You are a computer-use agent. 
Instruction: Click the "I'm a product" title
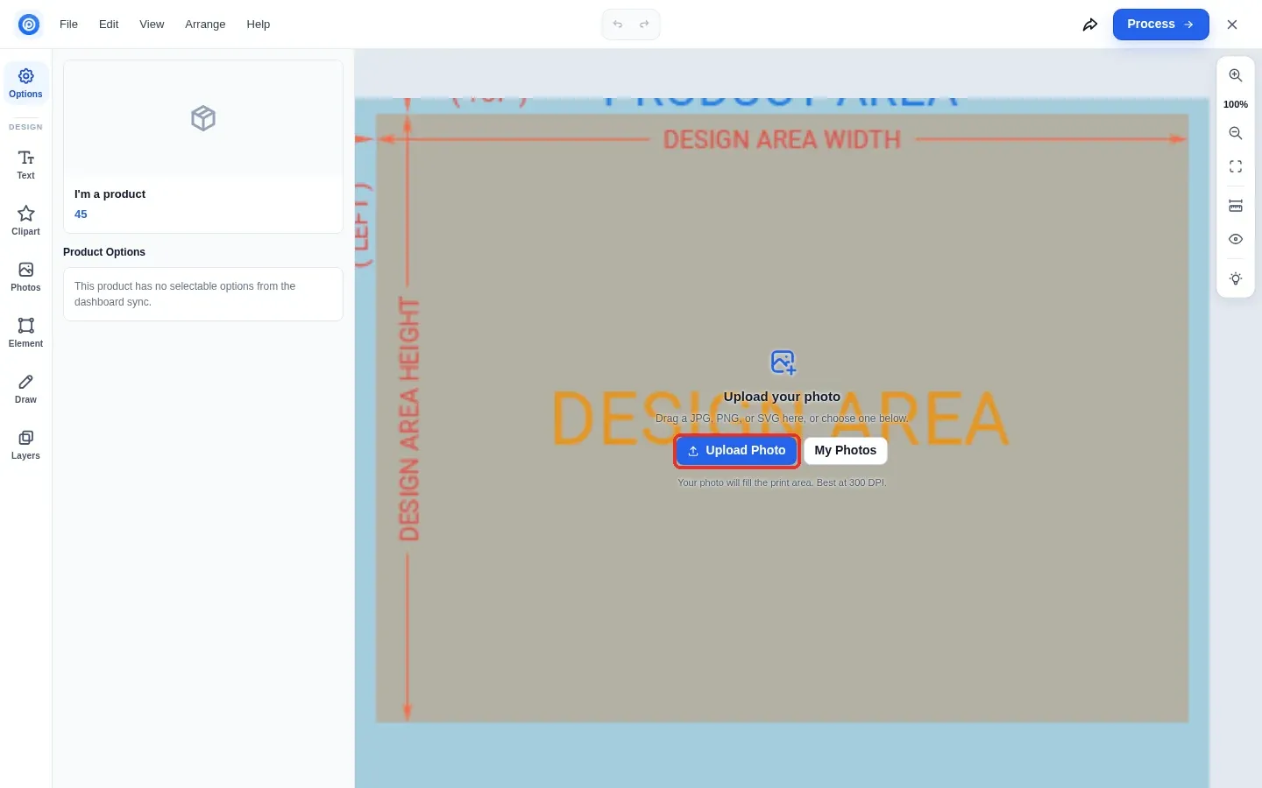110,194
